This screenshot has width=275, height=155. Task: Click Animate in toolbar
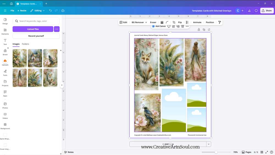(197, 22)
